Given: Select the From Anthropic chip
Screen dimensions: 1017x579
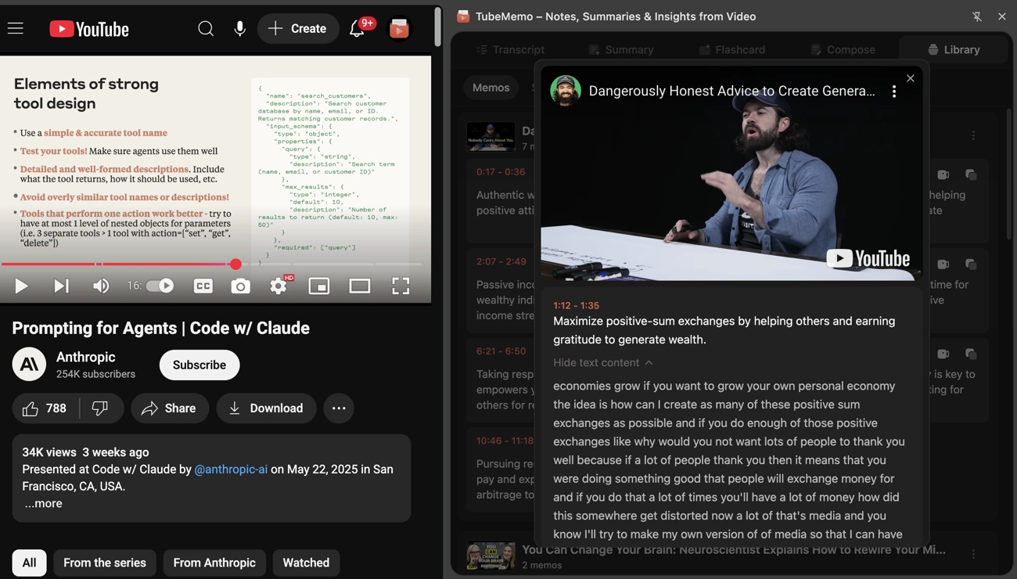Looking at the screenshot, I should (x=214, y=563).
